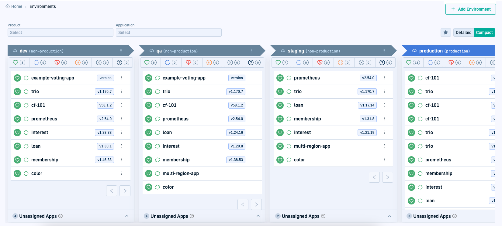Open help icon beside staging Unassigned Apps
The image size is (502, 226).
click(323, 216)
